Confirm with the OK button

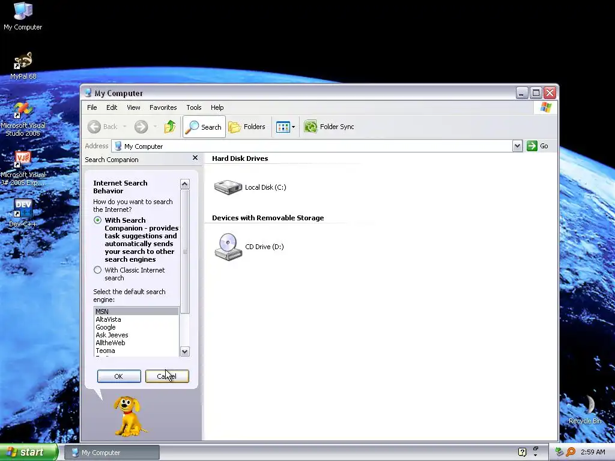[119, 376]
